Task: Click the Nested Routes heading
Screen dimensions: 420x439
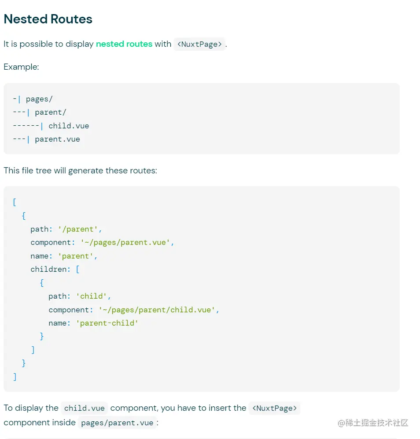Action: point(48,19)
